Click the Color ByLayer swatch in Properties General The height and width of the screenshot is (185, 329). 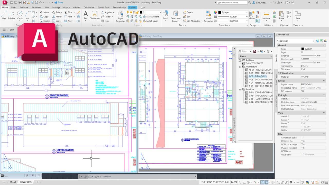303,49
